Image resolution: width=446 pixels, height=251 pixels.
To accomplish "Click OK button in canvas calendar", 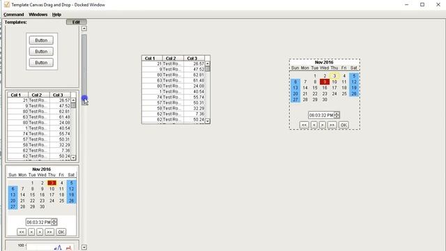I will tap(344, 125).
